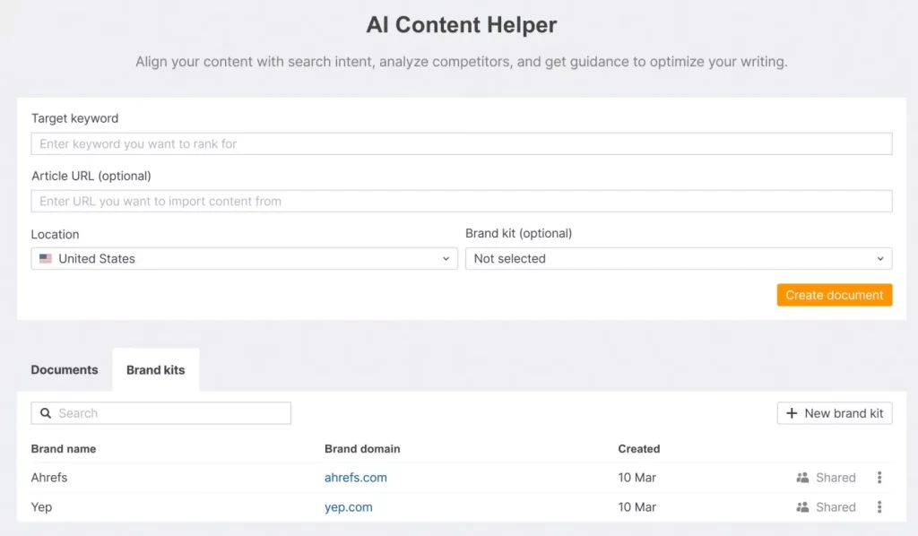918x536 pixels.
Task: Click the brand kits Search field
Action: coord(170,413)
